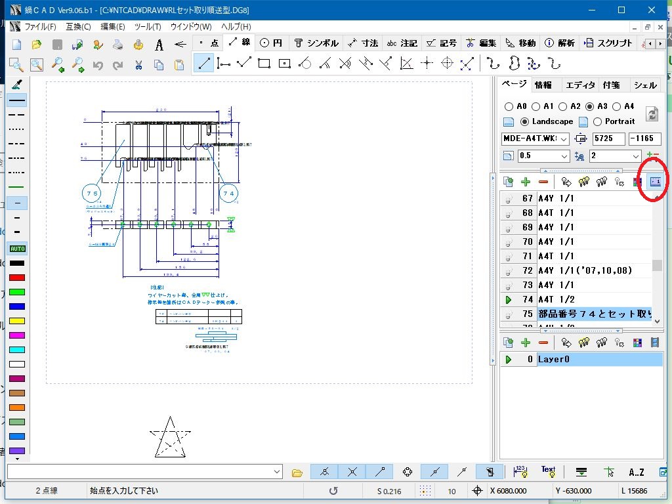
Task: Switch to the エディタ panel tab
Action: point(580,85)
